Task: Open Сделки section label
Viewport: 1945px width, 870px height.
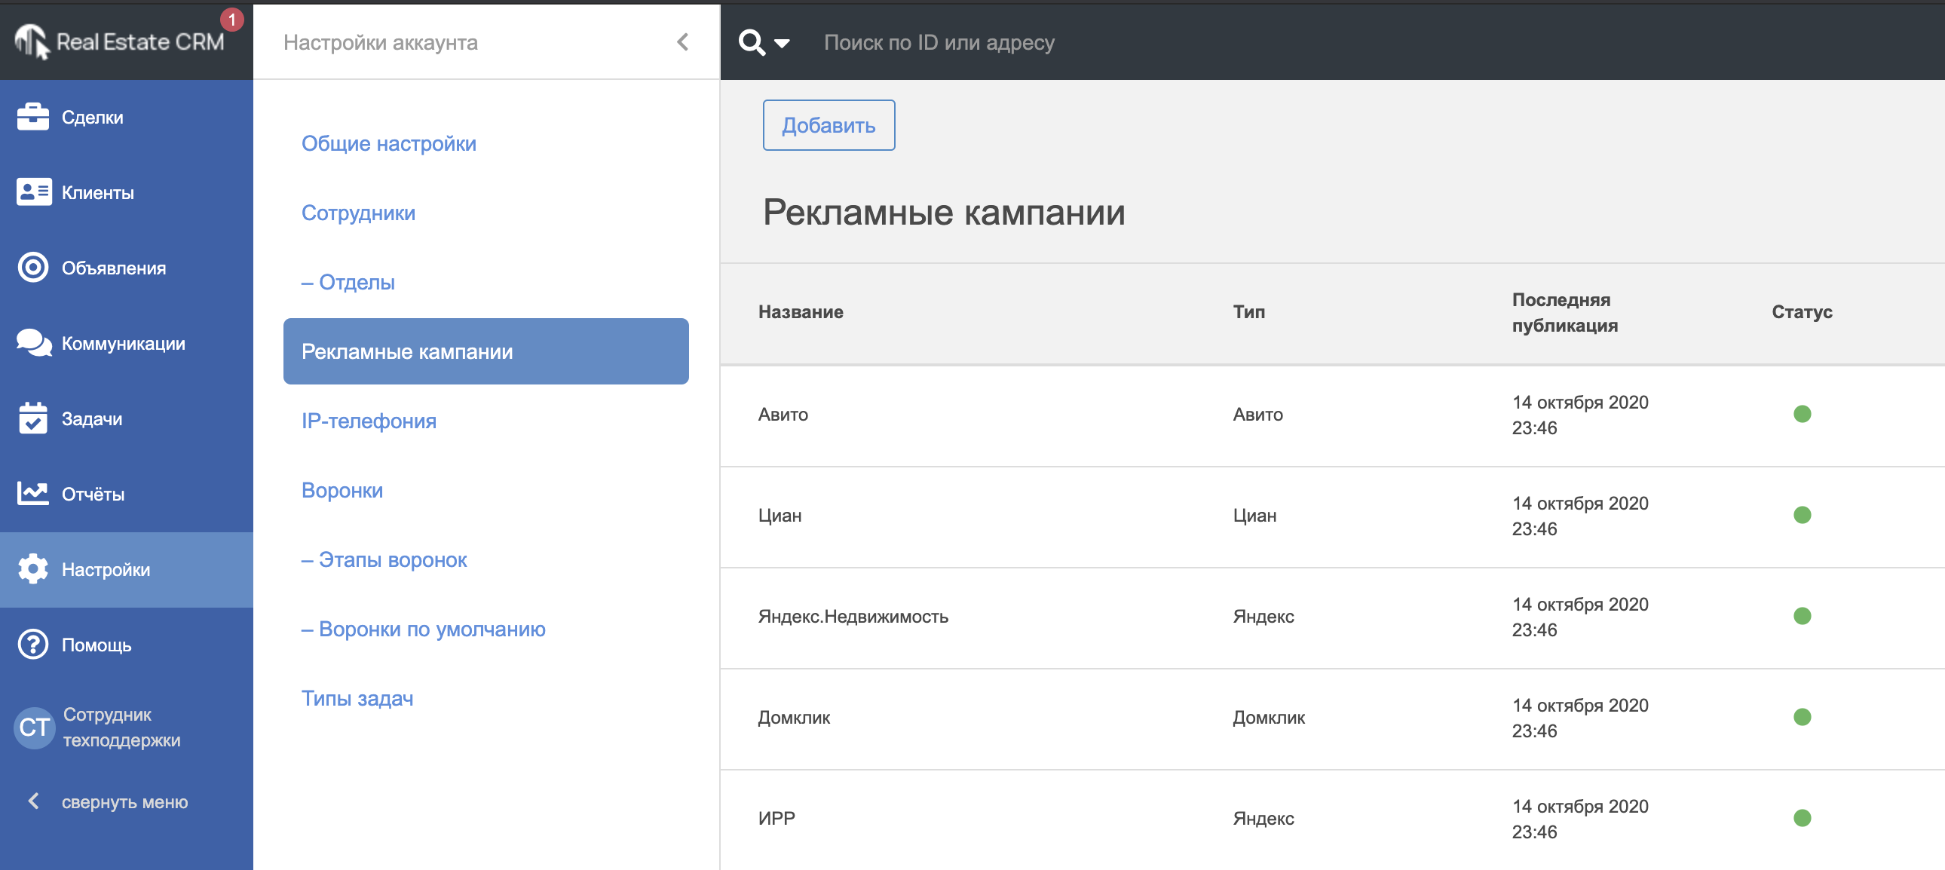Action: (x=92, y=117)
